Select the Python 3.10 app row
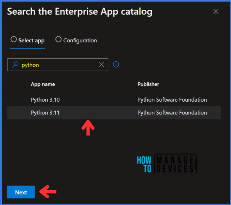 click(x=114, y=100)
